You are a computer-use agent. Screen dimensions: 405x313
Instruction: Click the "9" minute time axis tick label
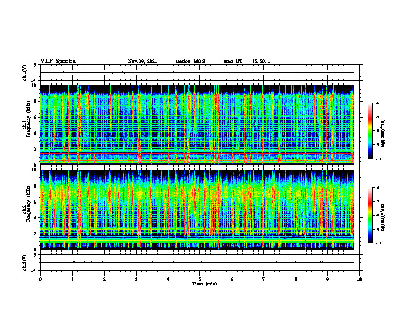pyautogui.click(x=327, y=279)
